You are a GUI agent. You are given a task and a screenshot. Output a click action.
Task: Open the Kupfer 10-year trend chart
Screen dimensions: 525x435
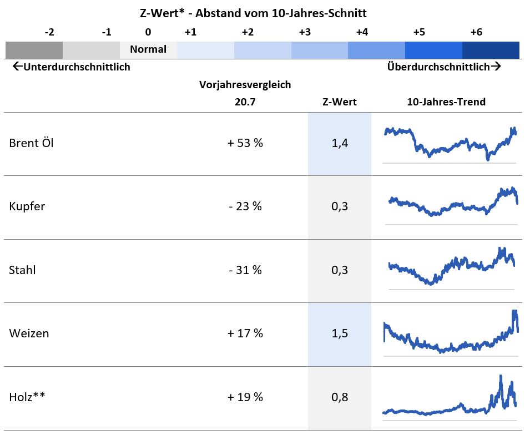point(452,205)
